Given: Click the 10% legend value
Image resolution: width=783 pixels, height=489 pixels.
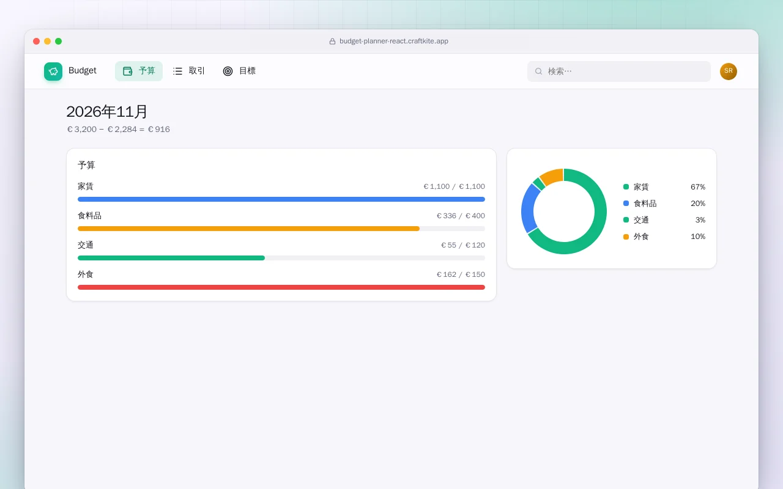Looking at the screenshot, I should (698, 237).
